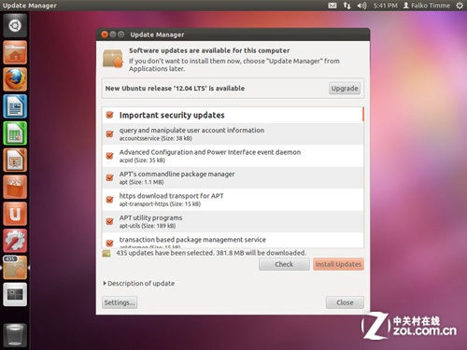Uncheck the apt-transport-https update checkbox
467x350 pixels.
pyautogui.click(x=109, y=199)
